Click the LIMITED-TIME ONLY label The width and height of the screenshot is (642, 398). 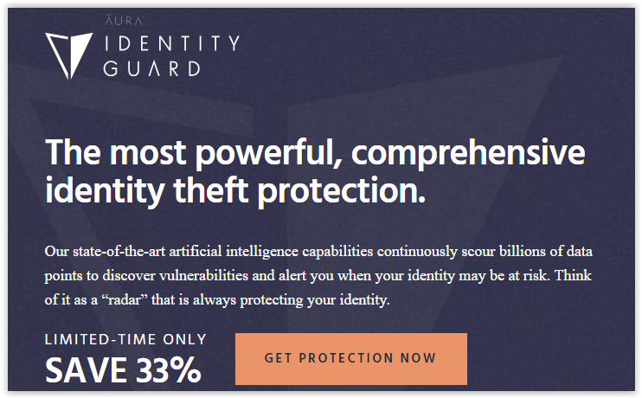coord(125,339)
